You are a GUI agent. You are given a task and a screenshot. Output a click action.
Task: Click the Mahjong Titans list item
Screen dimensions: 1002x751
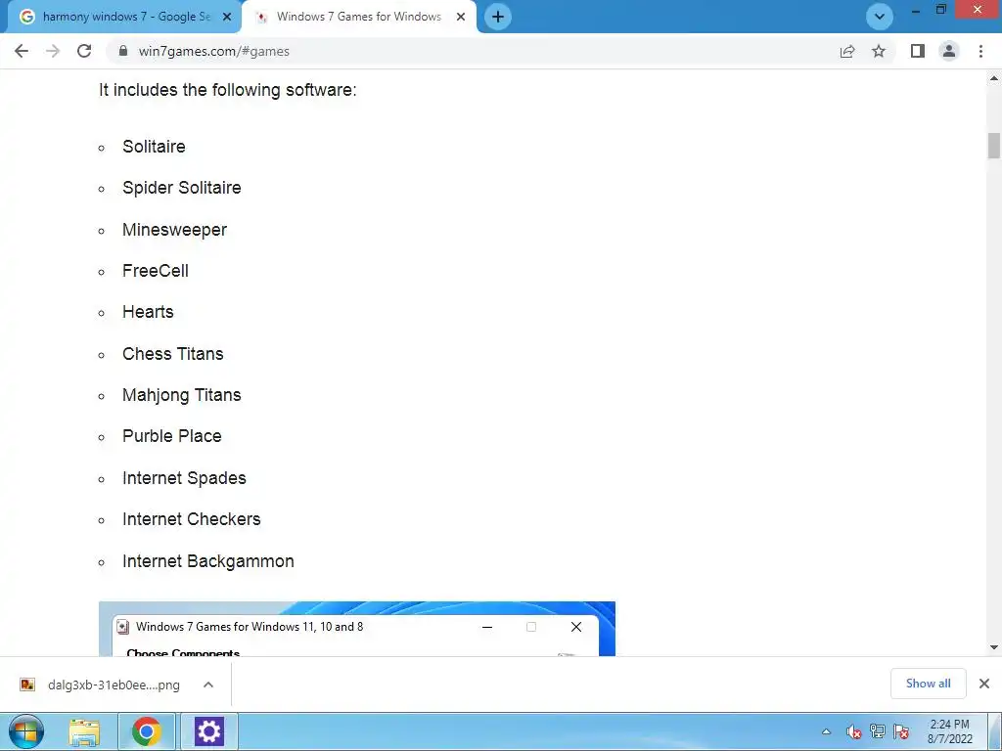(181, 395)
